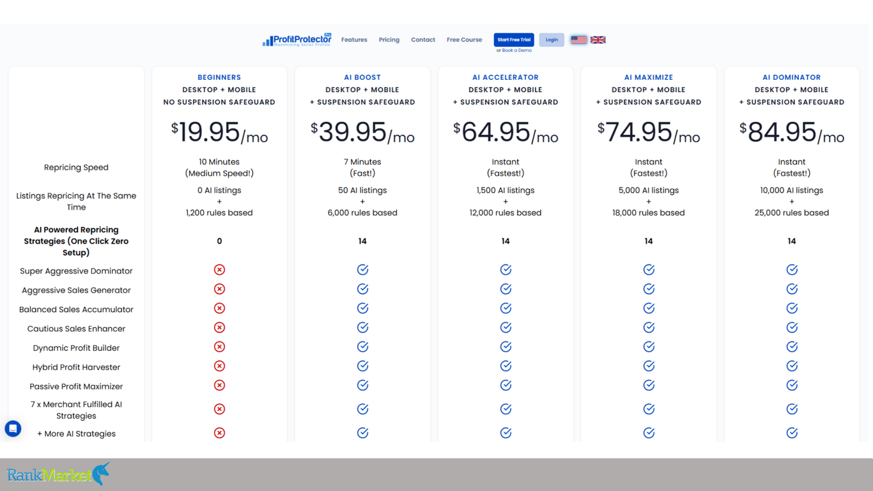Click Beginners red X for Merchant Fulfilled AI Strategies
This screenshot has width=873, height=491.
tap(219, 409)
